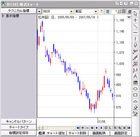Click the ? stock code help button
This screenshot has width=140, height=137.
[x=101, y=11]
